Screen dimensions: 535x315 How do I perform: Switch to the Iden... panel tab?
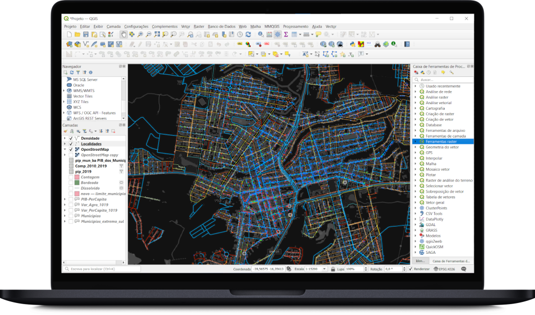pos(420,261)
